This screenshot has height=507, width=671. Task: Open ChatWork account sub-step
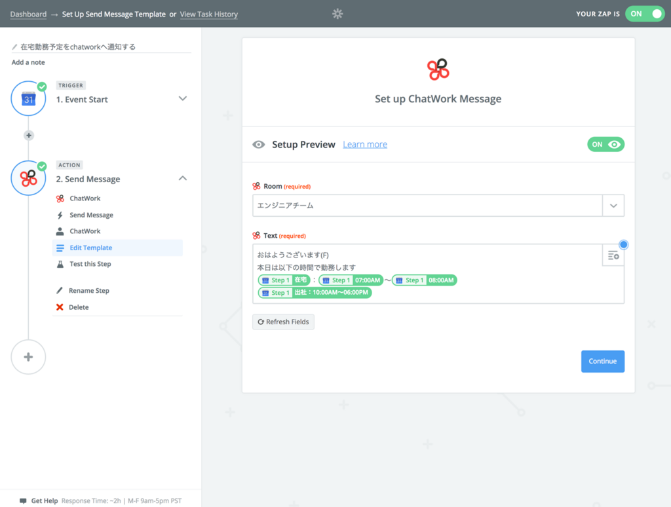85,231
